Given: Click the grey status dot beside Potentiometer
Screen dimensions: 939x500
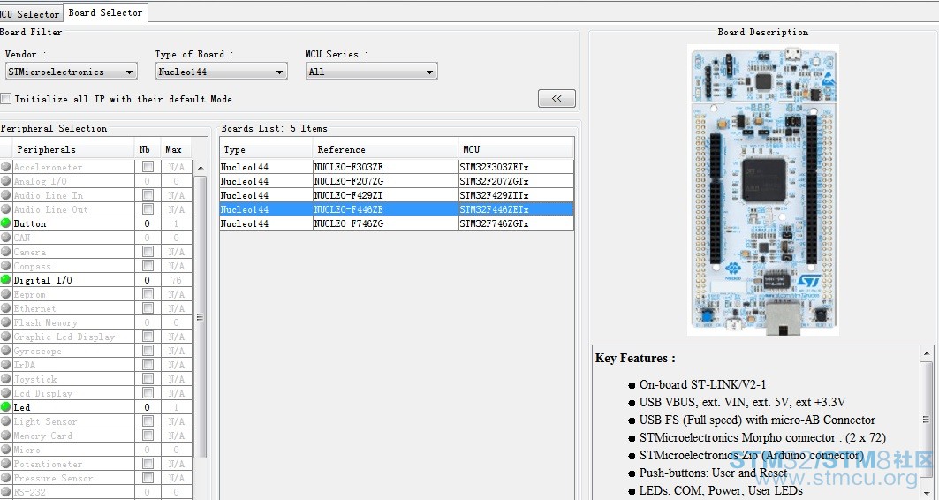Looking at the screenshot, I should (6, 464).
